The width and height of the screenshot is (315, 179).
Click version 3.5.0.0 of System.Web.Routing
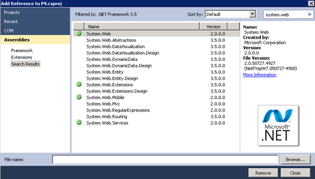(x=218, y=117)
